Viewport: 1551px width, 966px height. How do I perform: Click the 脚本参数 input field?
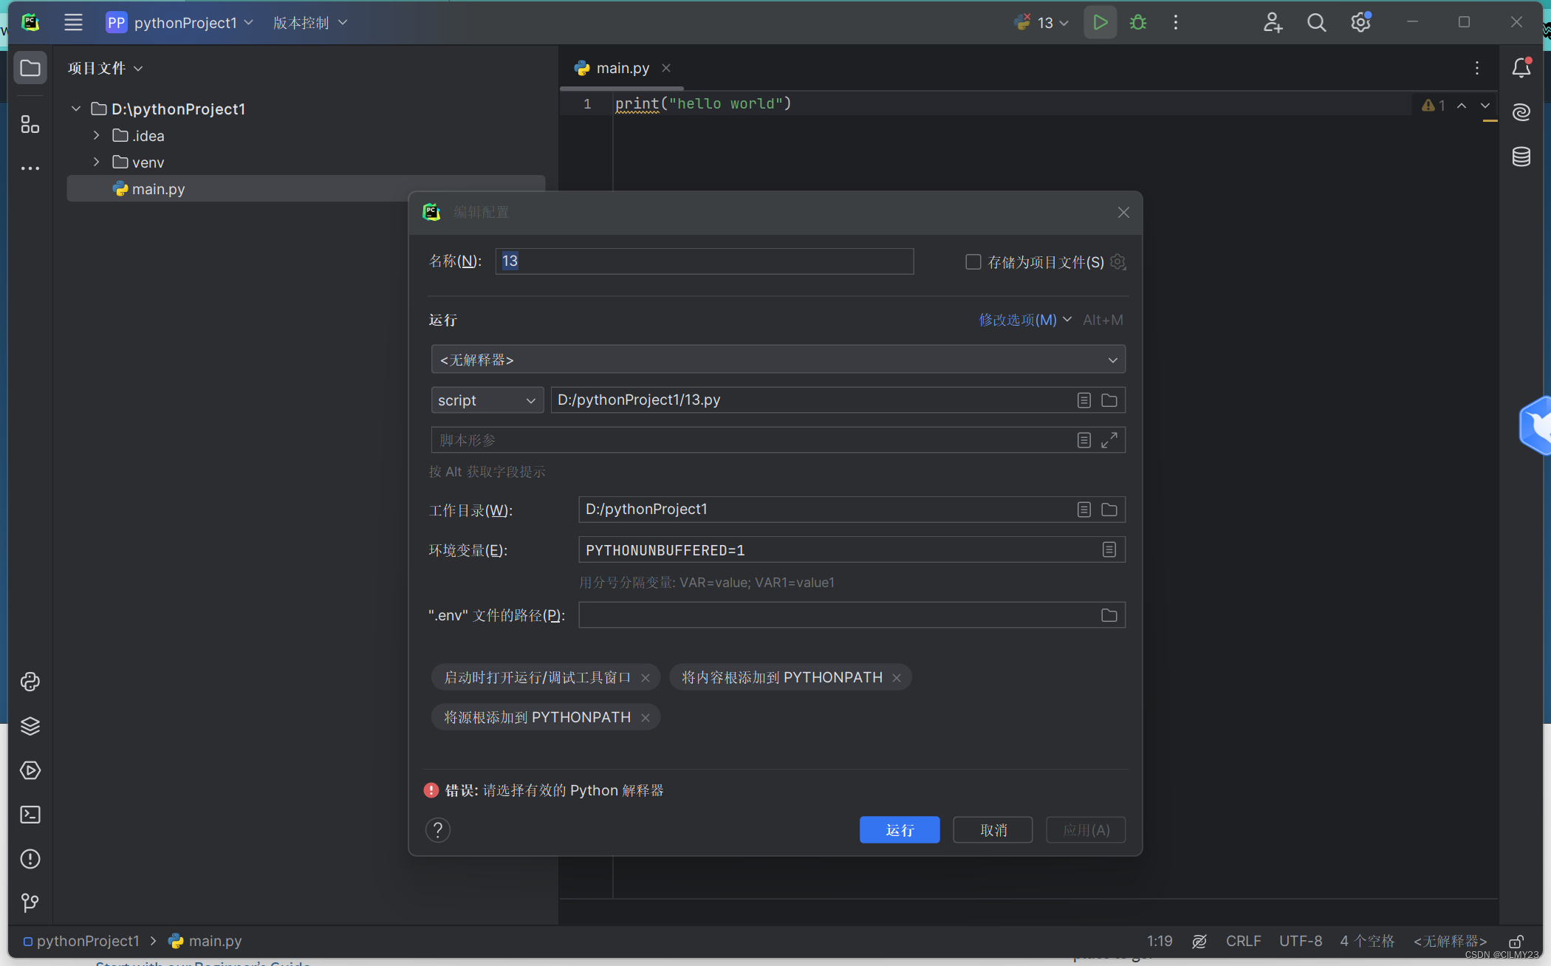coord(777,439)
